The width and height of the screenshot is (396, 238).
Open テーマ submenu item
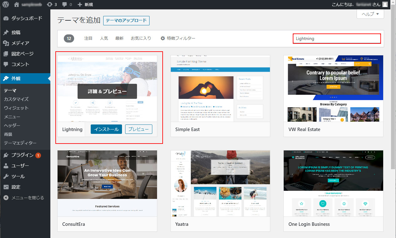(x=10, y=91)
